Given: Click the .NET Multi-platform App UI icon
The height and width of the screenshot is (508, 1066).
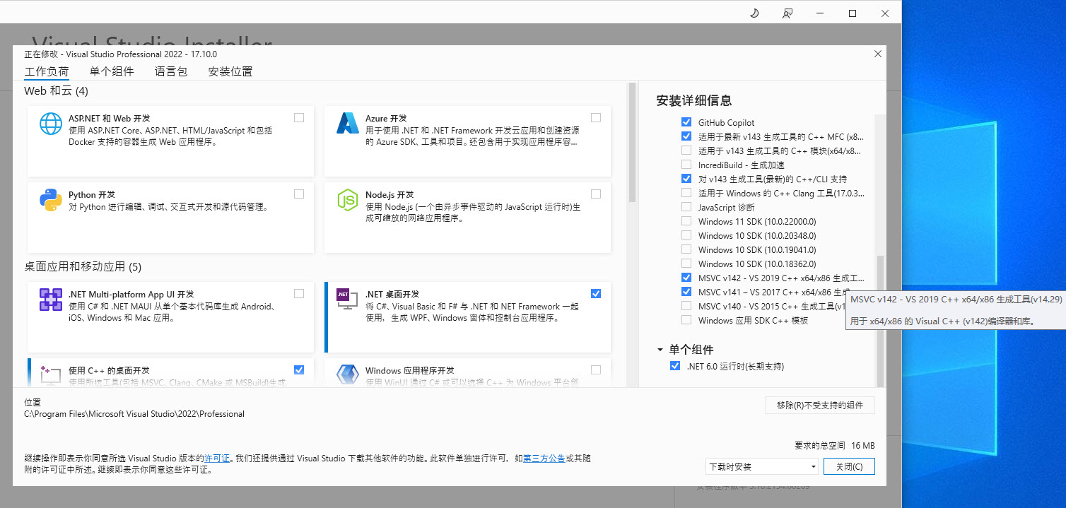Looking at the screenshot, I should (51, 300).
